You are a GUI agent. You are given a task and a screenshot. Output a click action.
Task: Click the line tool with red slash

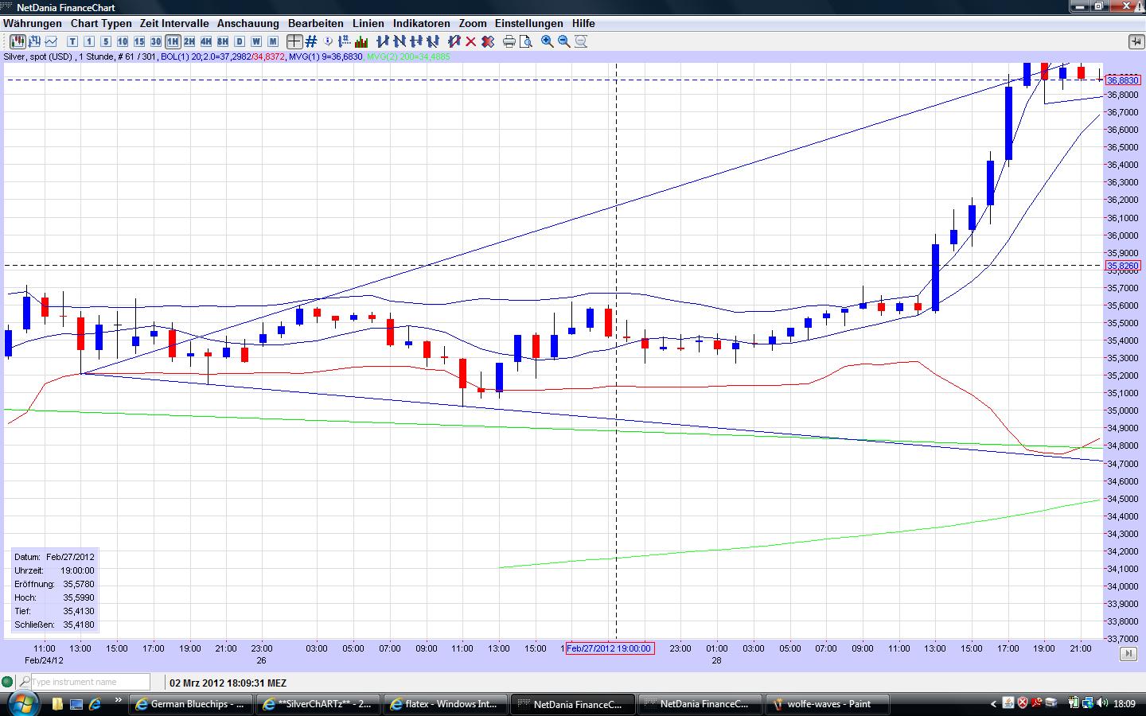(454, 41)
